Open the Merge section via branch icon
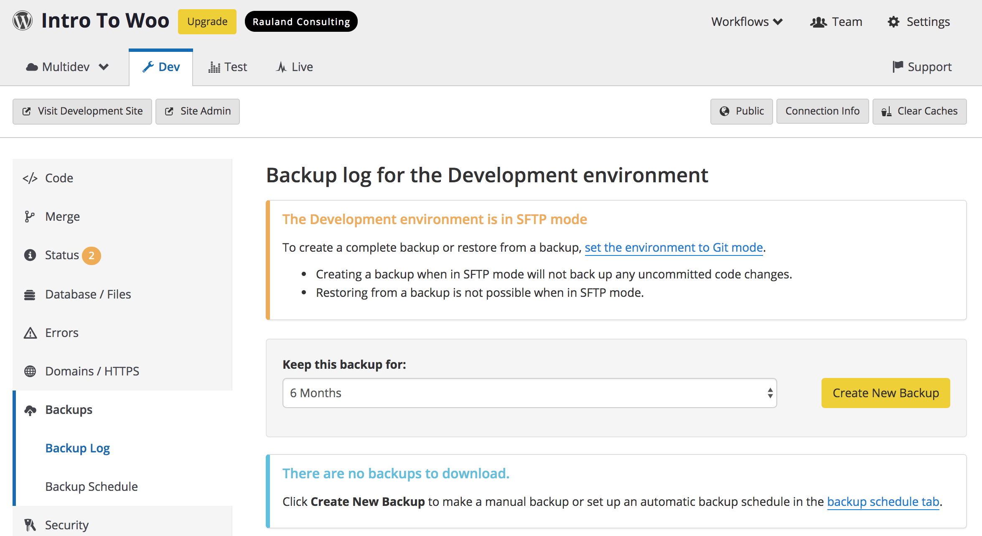Viewport: 982px width, 536px height. pyautogui.click(x=31, y=216)
